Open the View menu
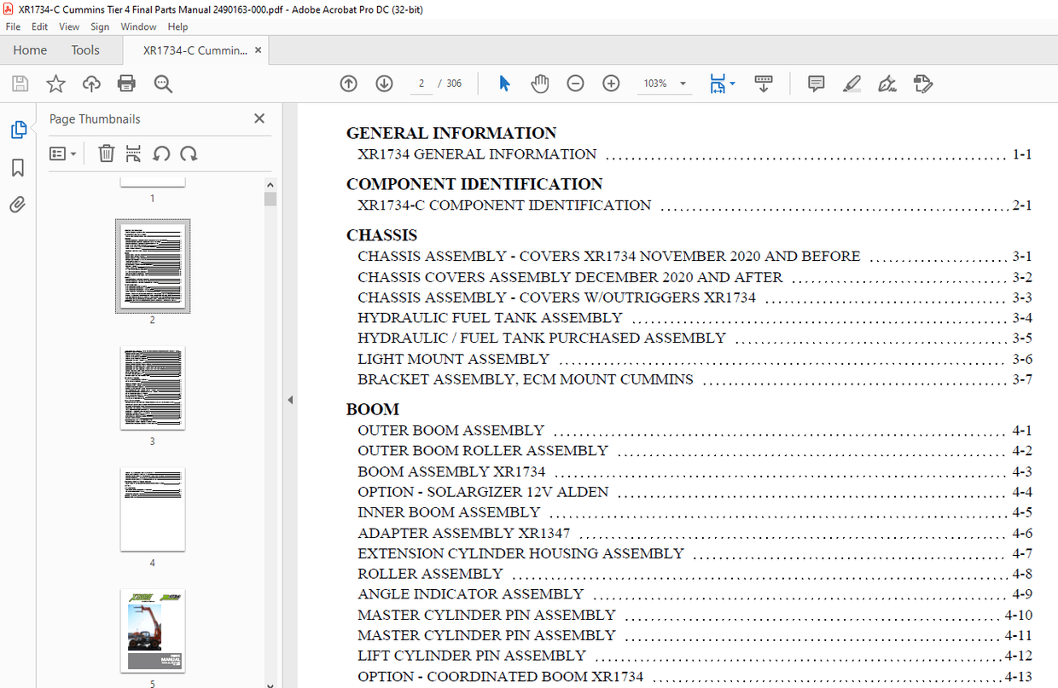1058x688 pixels. tap(69, 26)
